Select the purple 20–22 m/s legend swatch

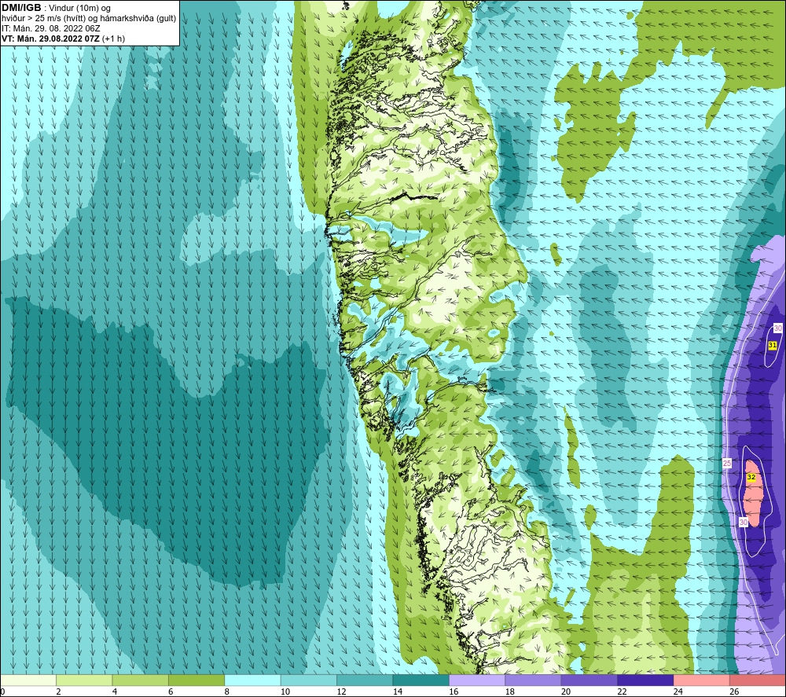coord(589,680)
